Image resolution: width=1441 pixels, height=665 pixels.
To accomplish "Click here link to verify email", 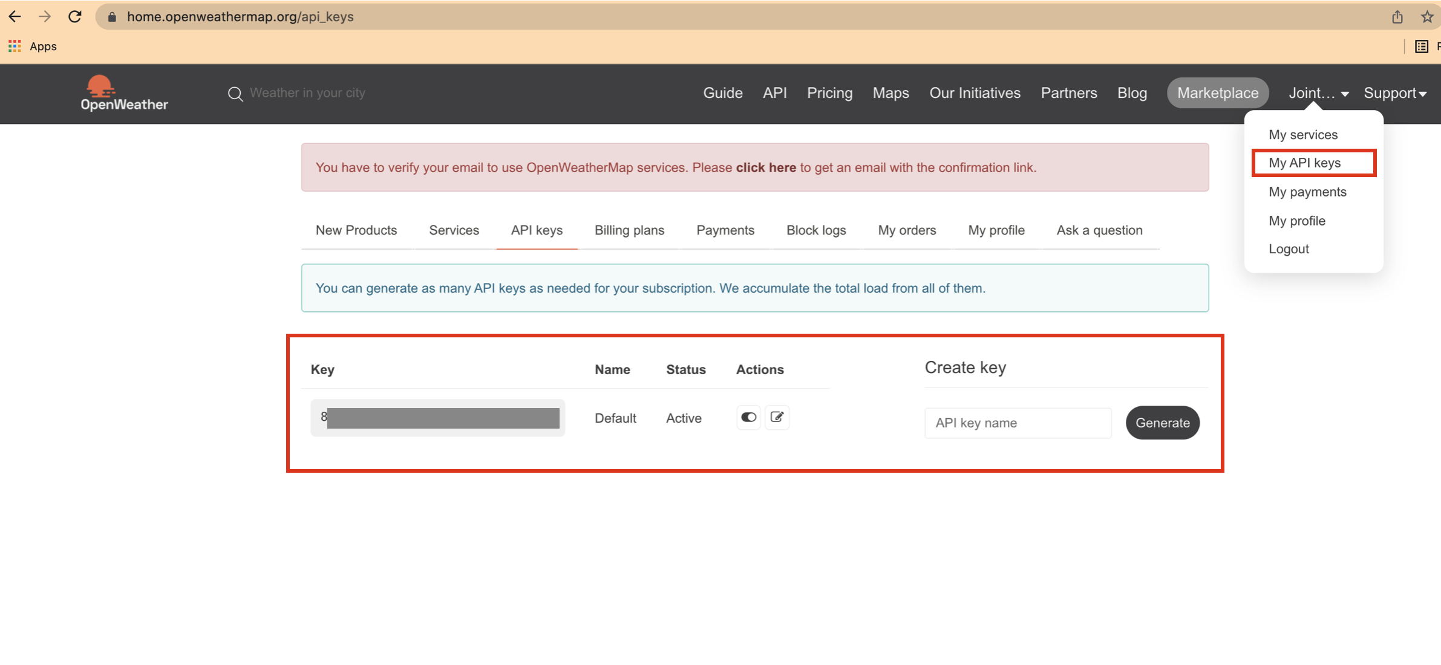I will 766,167.
